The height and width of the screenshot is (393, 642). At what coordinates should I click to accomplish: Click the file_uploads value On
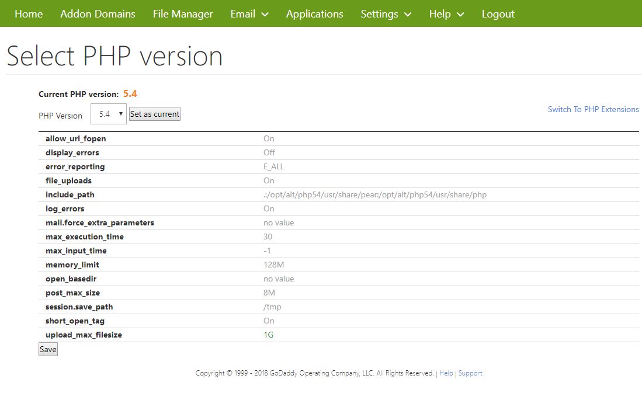click(269, 180)
